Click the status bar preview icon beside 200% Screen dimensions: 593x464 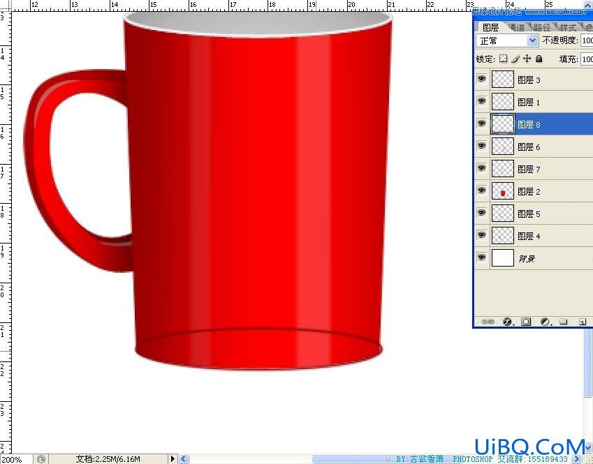click(41, 459)
